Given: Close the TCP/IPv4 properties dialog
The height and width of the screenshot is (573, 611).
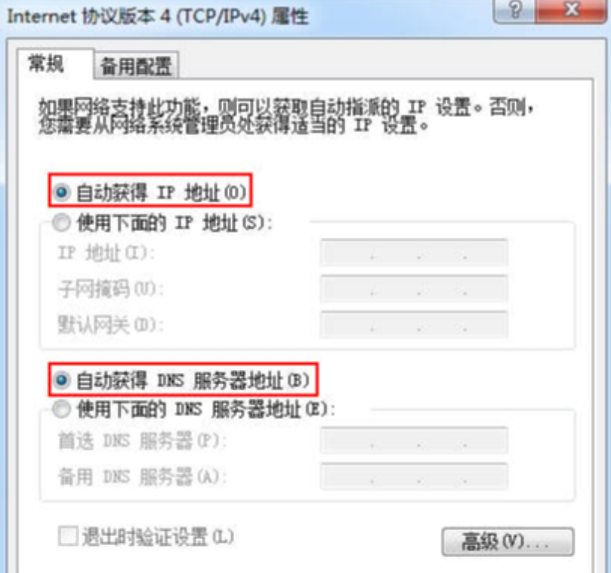Looking at the screenshot, I should [571, 10].
